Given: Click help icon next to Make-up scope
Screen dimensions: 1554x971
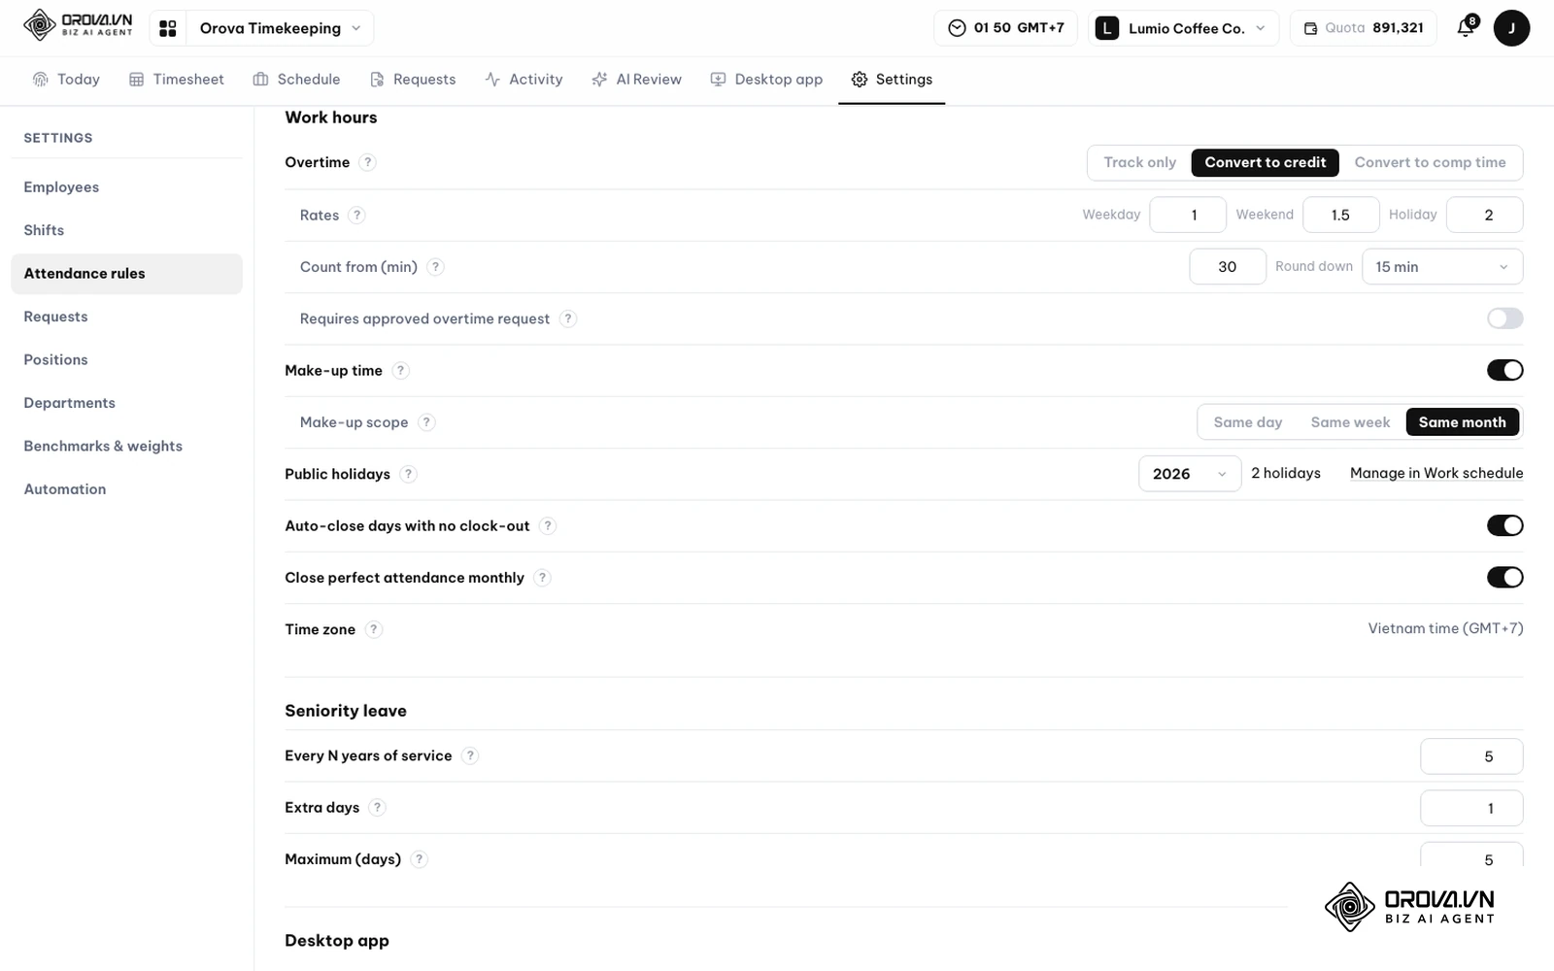Looking at the screenshot, I should 426,422.
